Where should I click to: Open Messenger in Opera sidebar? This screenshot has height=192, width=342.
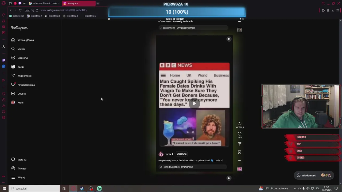click(3, 66)
